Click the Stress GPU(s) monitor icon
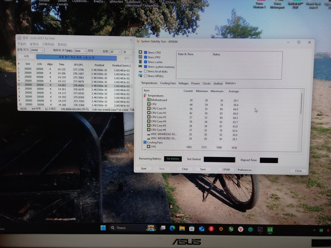 tap(141, 76)
